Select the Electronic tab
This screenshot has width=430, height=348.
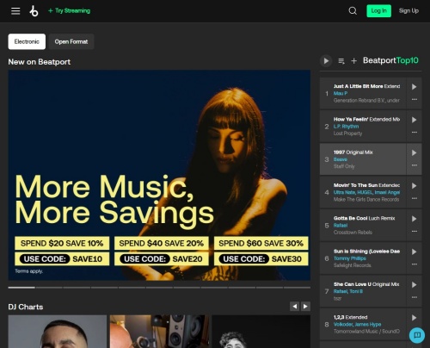tap(27, 41)
